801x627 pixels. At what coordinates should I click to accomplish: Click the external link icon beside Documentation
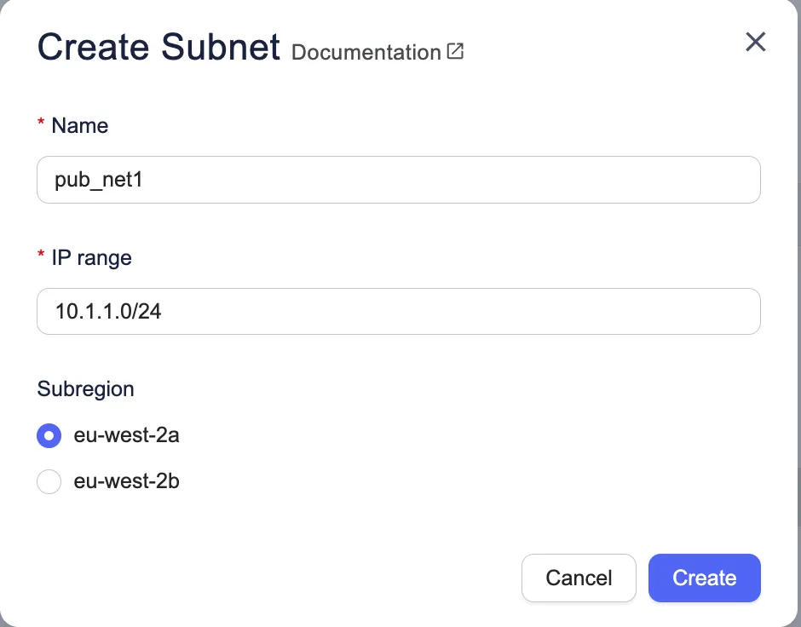[456, 51]
